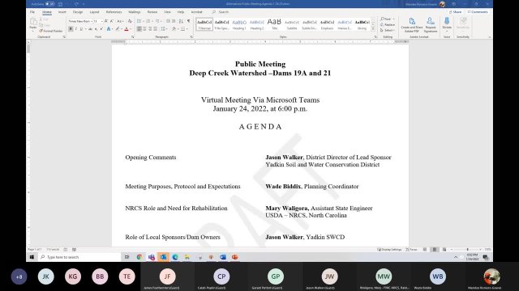Screen dimensions: 519x291
Task: Toggle show paragraph marks icon
Action: click(189, 21)
